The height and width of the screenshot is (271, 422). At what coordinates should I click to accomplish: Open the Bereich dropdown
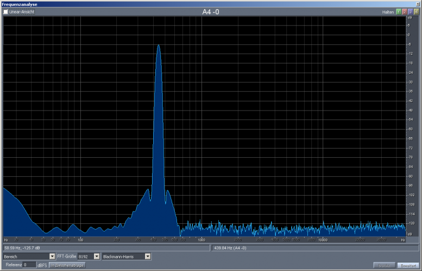pyautogui.click(x=52, y=256)
